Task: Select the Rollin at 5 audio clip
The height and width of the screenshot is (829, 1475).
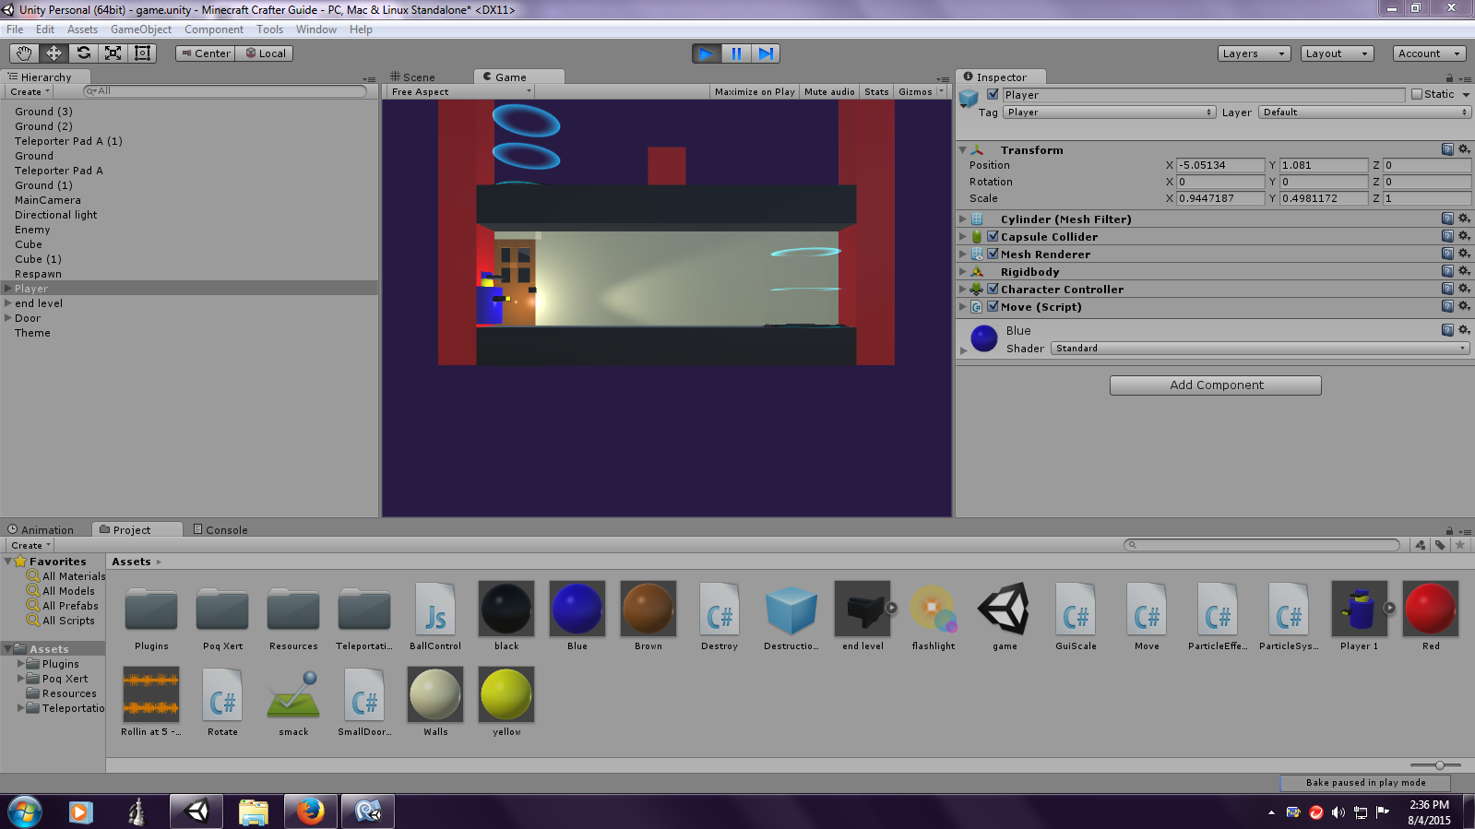Action: click(151, 702)
